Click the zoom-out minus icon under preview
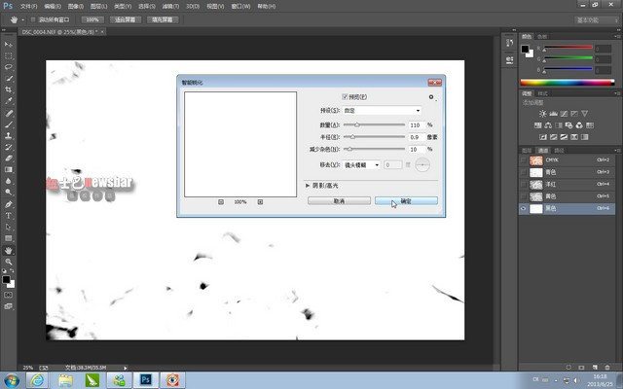This screenshot has height=389, width=623. click(221, 201)
